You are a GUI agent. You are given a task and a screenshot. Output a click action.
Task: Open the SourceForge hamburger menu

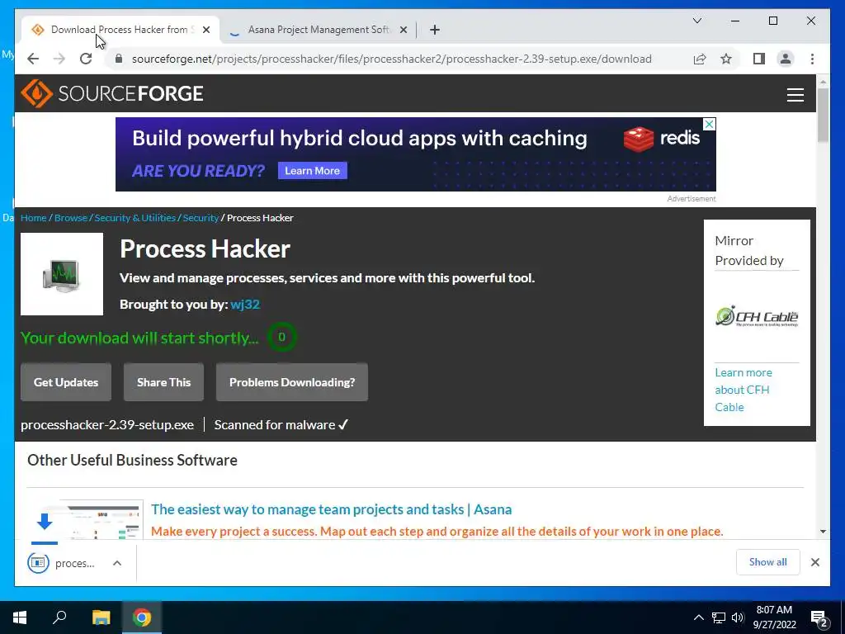point(795,95)
